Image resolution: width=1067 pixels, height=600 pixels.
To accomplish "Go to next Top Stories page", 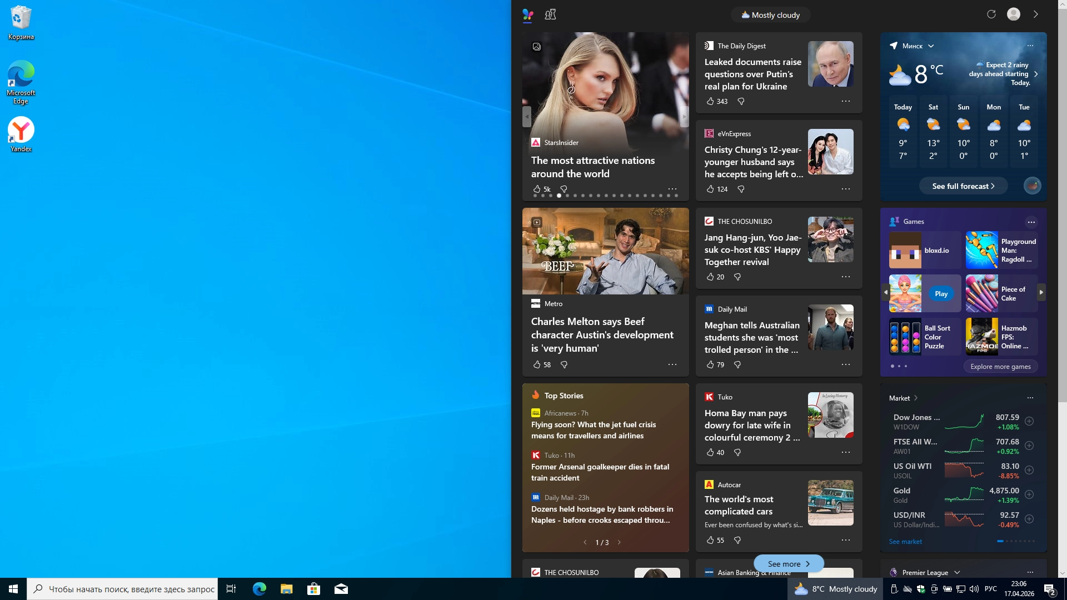I will (x=619, y=542).
